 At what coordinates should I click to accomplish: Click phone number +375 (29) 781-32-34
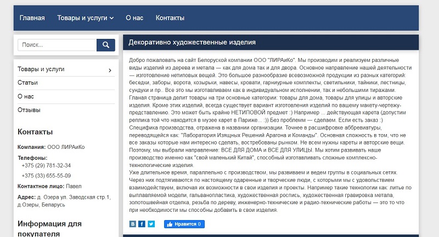(46, 165)
